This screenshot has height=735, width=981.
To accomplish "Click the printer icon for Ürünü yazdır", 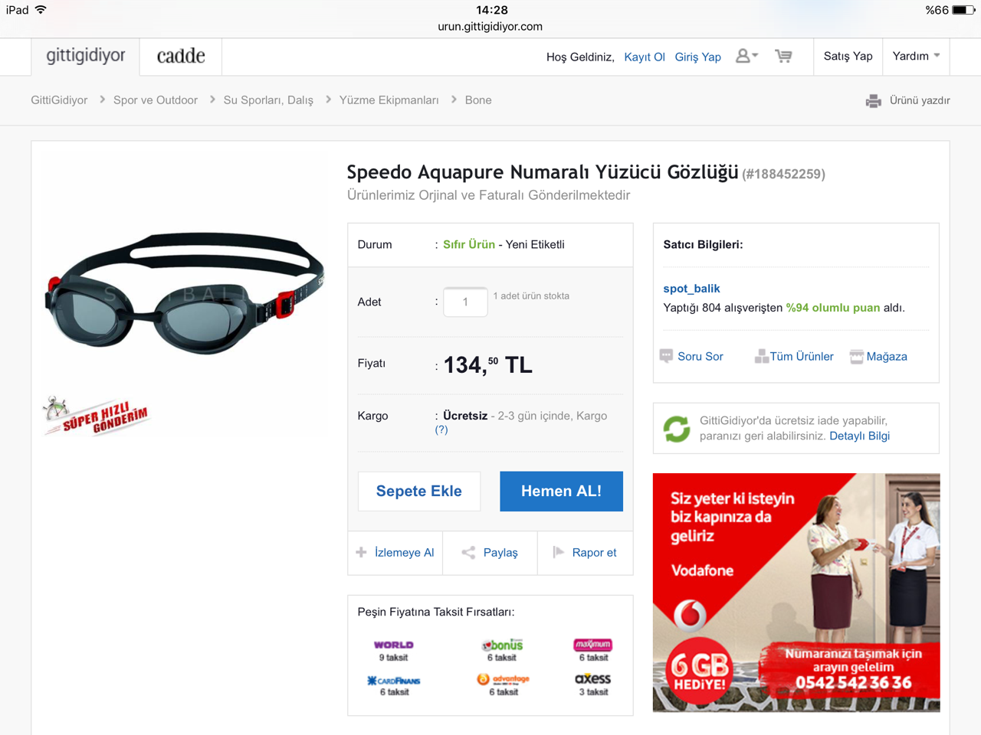I will point(873,100).
